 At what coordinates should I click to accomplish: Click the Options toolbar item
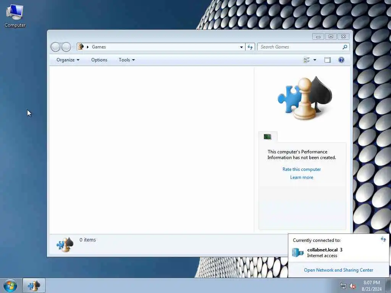[x=99, y=60]
